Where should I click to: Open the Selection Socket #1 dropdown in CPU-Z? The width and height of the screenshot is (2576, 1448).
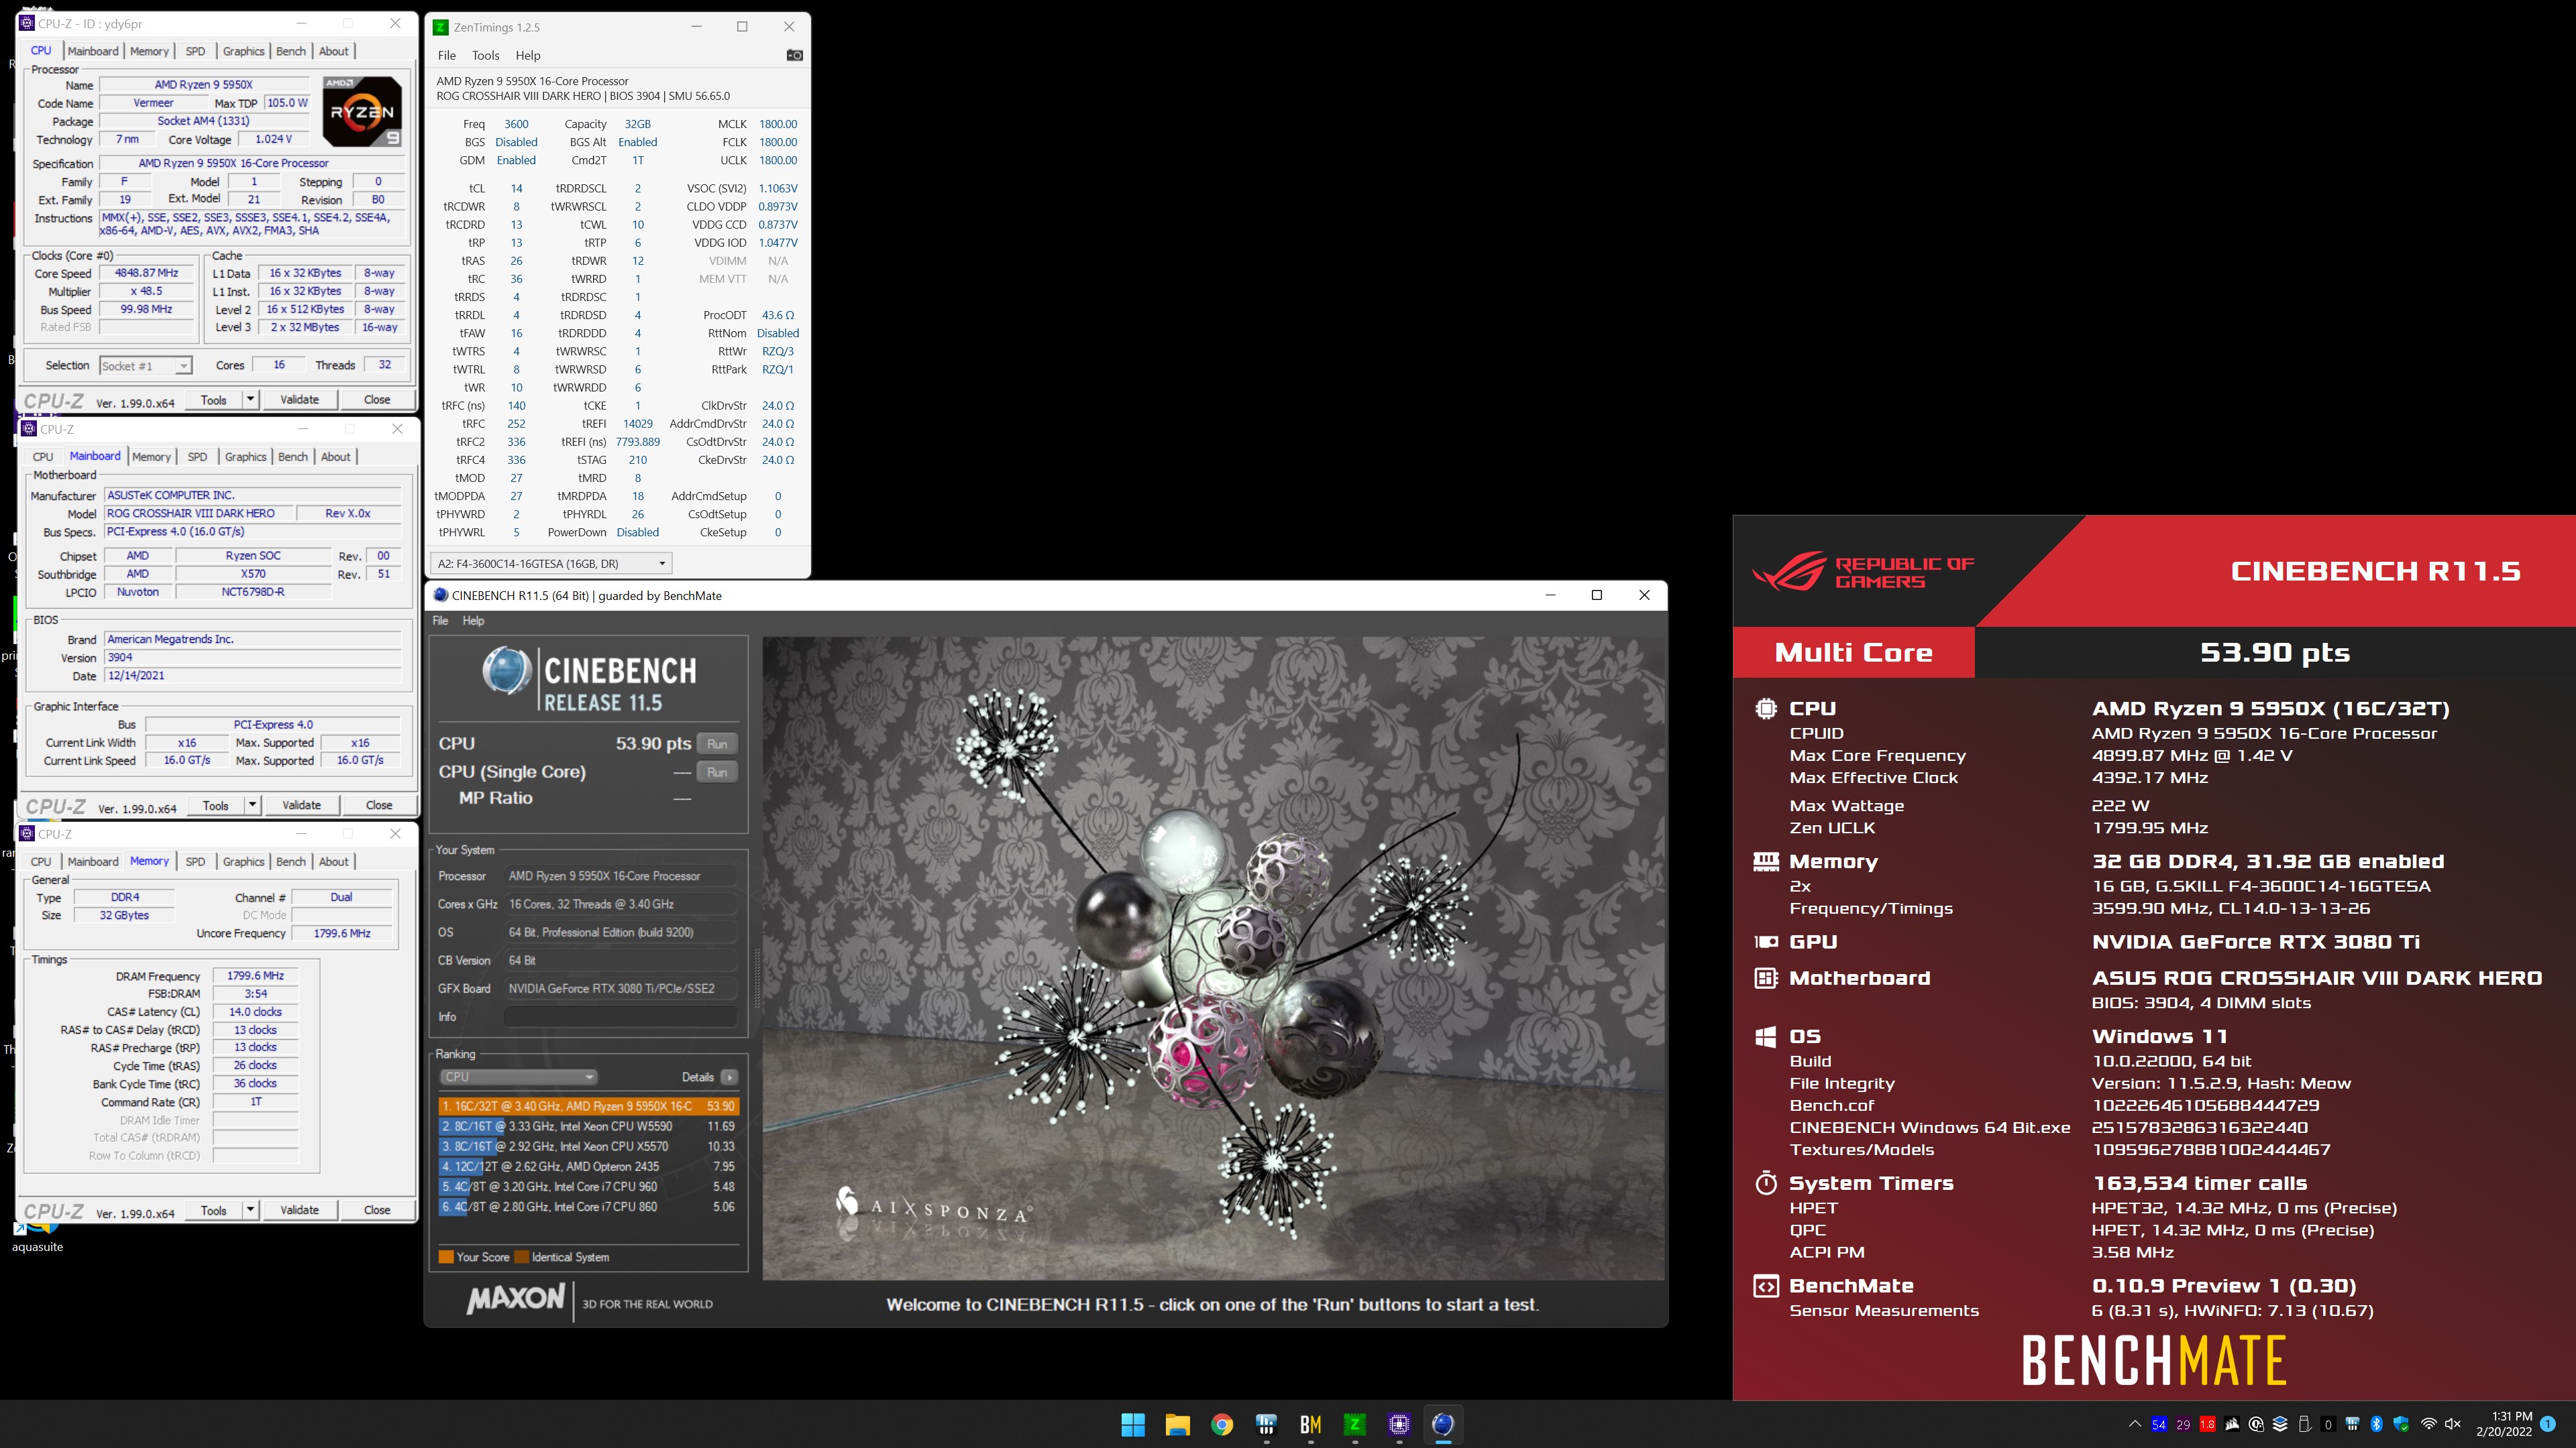click(145, 366)
